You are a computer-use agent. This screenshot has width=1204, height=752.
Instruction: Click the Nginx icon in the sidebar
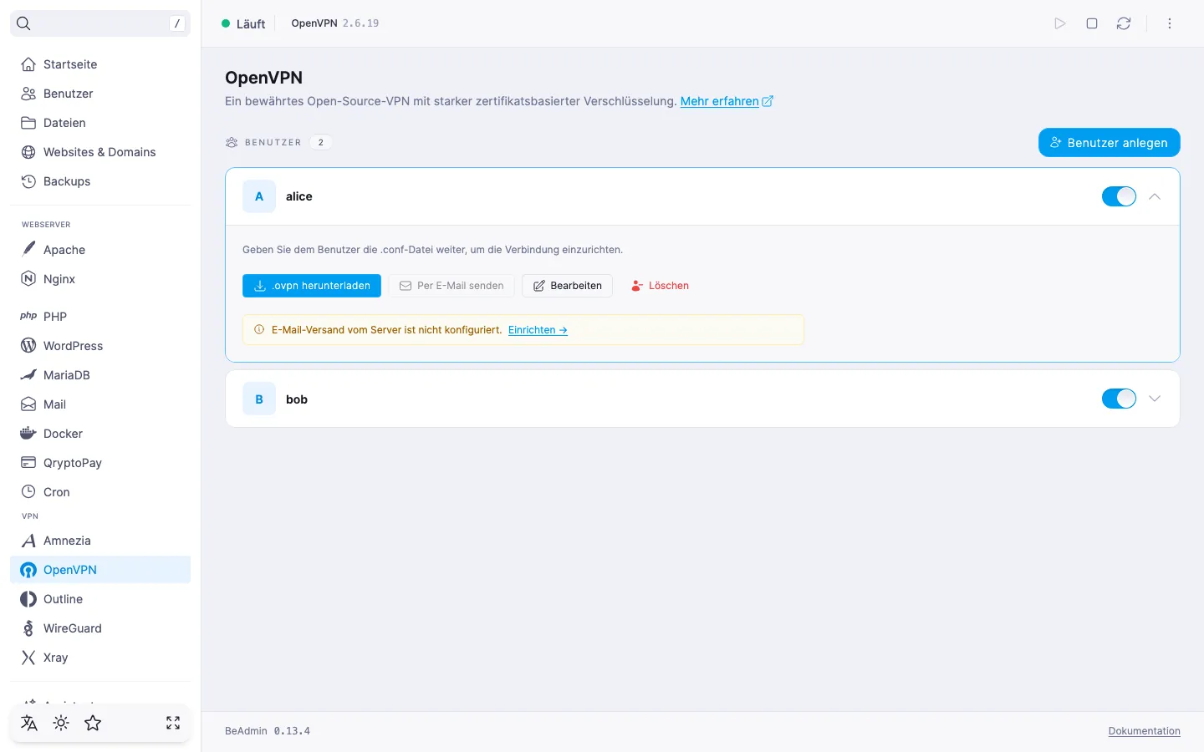tap(28, 279)
